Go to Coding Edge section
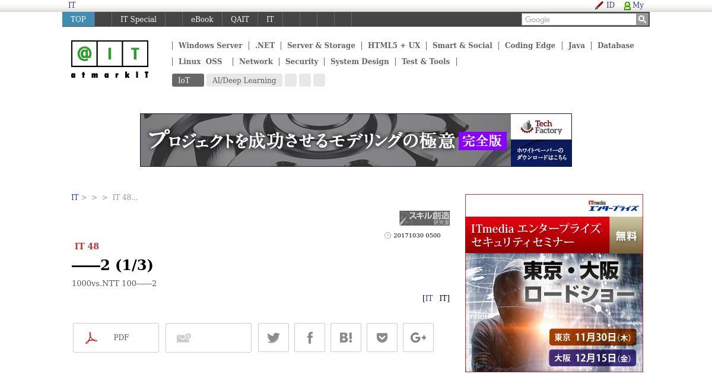The width and height of the screenshot is (712, 374). (530, 45)
